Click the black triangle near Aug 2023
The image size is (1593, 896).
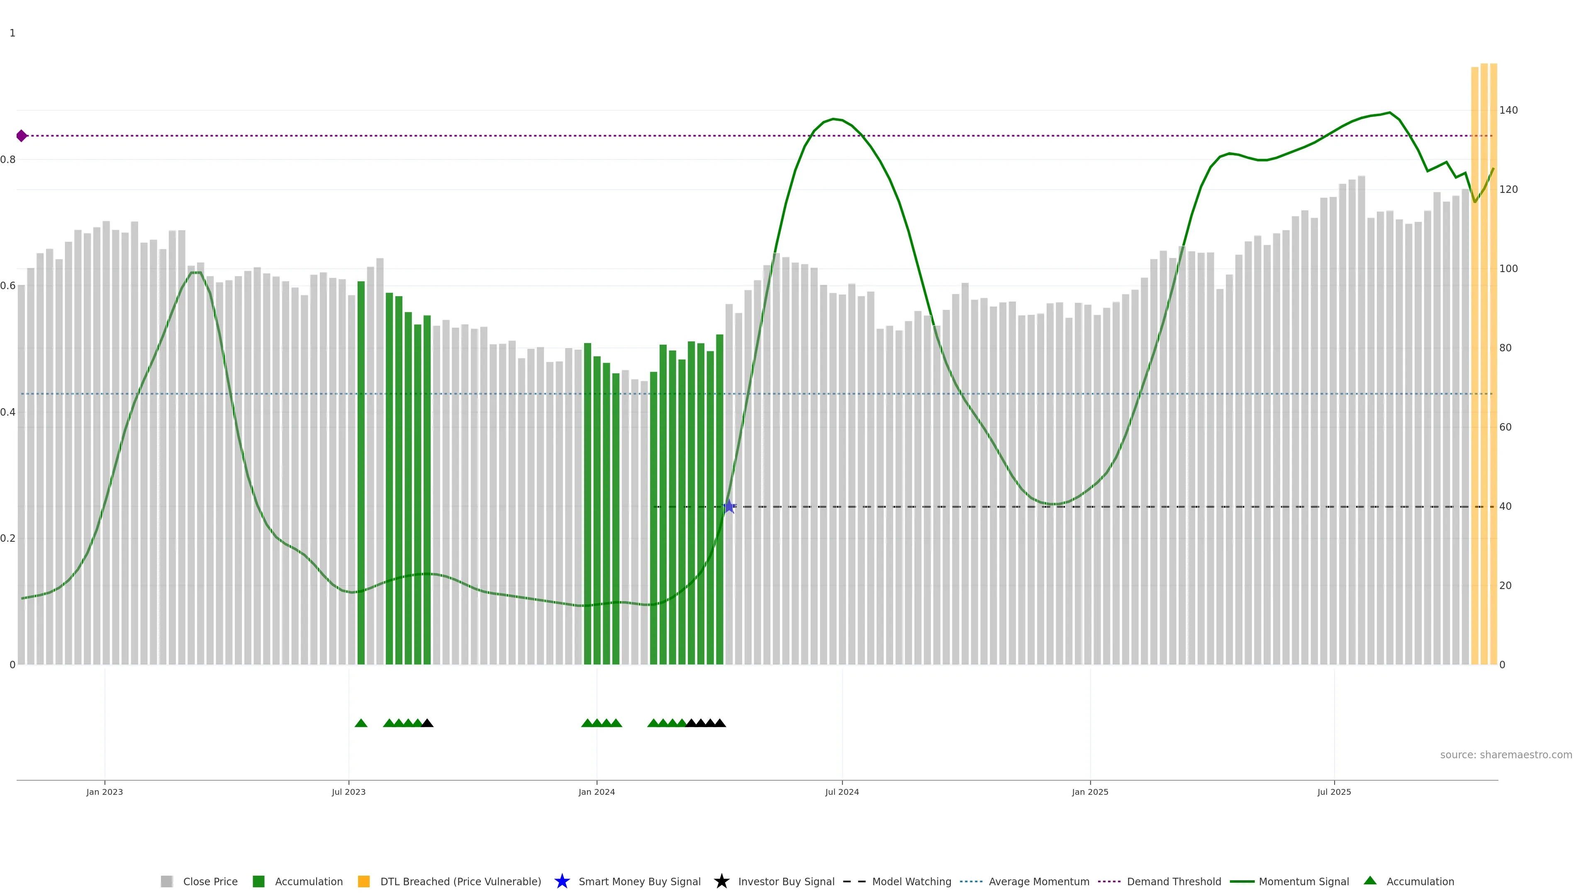pyautogui.click(x=427, y=723)
